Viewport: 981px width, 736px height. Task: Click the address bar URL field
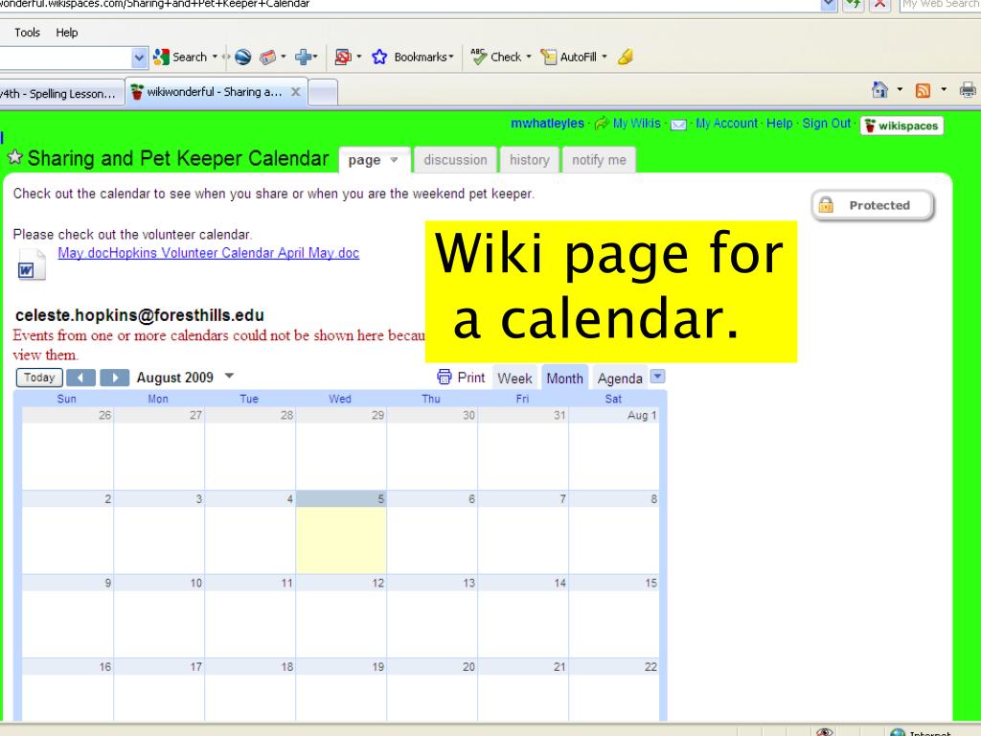coord(410,5)
